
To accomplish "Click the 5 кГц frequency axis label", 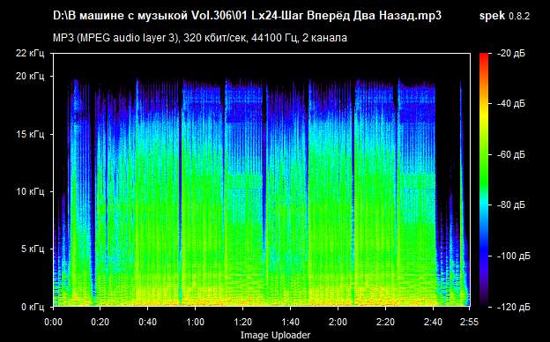I will pyautogui.click(x=33, y=249).
